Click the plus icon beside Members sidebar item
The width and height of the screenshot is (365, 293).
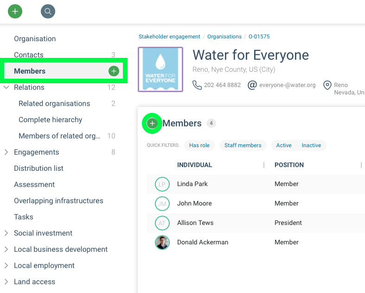[114, 71]
